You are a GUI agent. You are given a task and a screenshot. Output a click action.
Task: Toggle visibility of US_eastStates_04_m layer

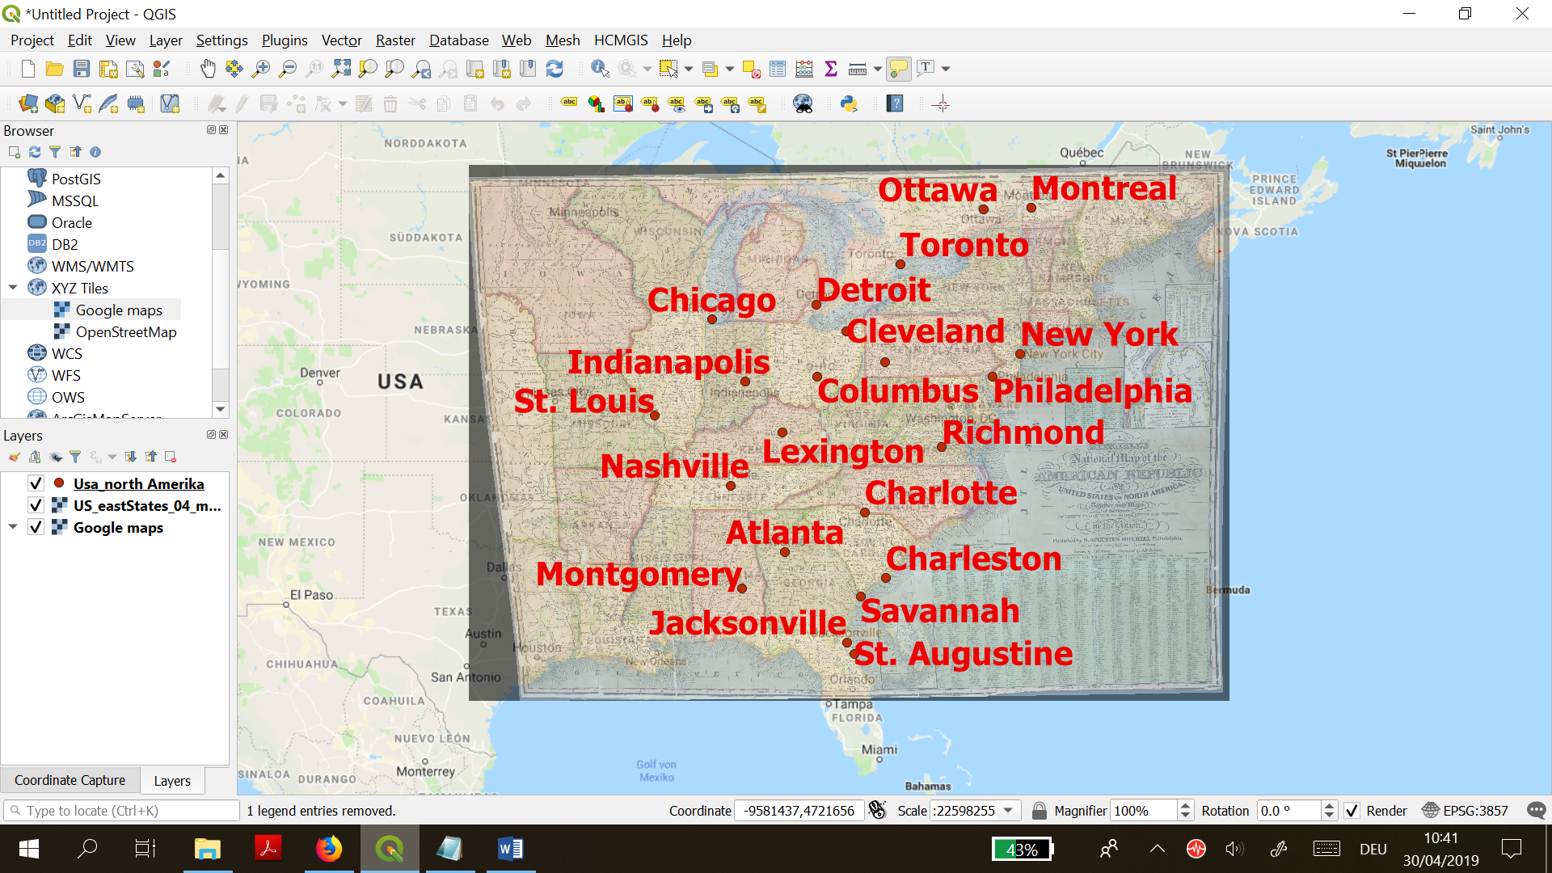pyautogui.click(x=36, y=505)
